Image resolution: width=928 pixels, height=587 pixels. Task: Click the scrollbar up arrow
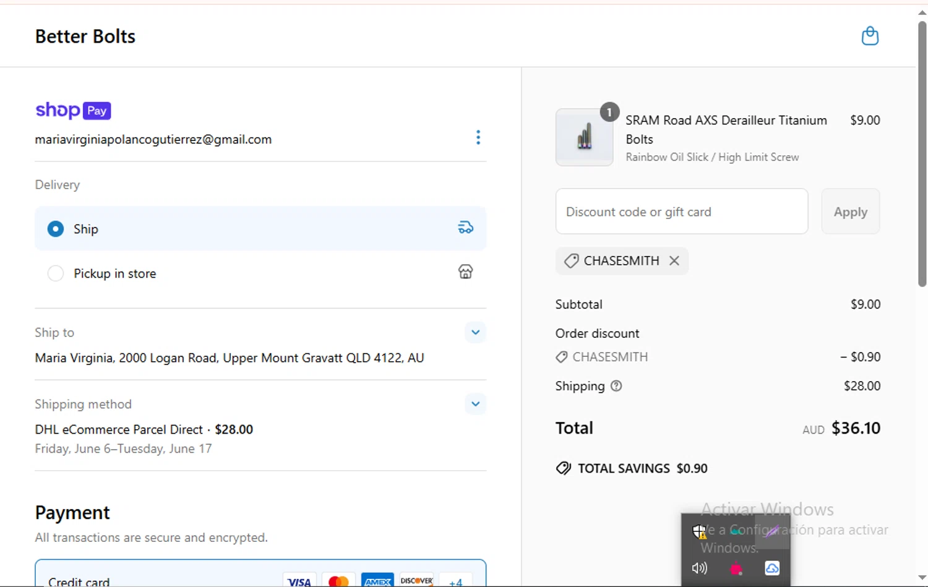click(922, 12)
